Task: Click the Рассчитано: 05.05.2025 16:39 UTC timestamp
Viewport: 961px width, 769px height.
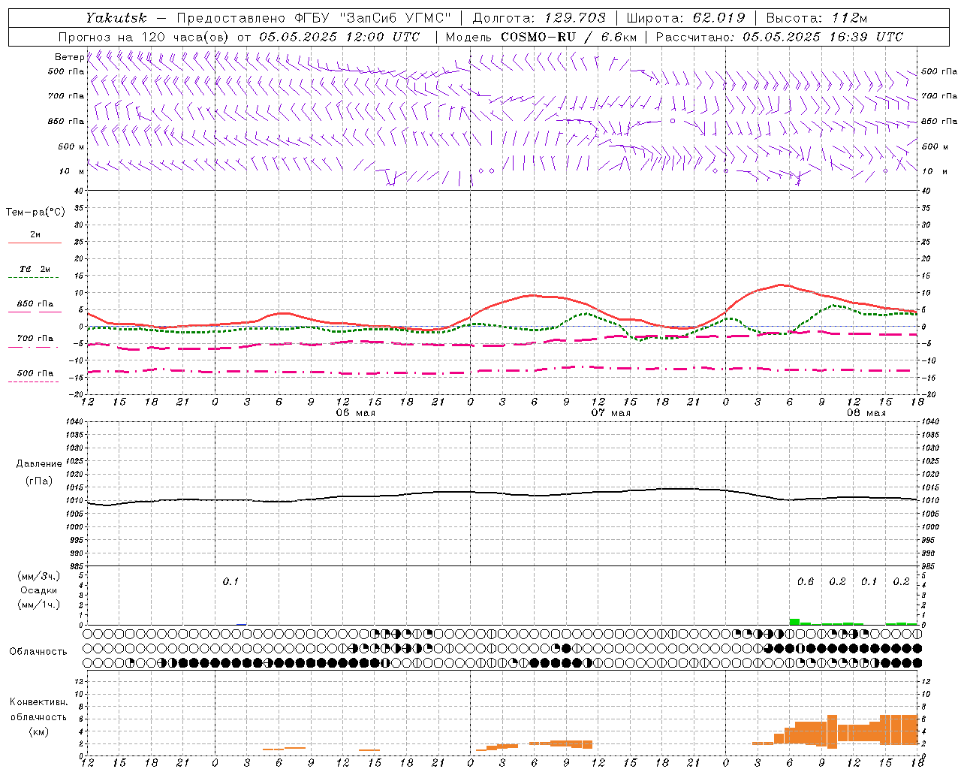Action: (x=779, y=37)
